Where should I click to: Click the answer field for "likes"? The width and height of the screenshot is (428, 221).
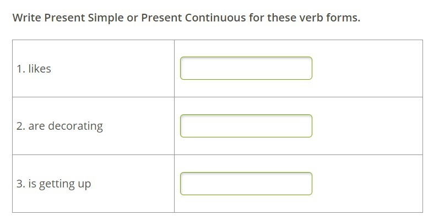point(246,68)
